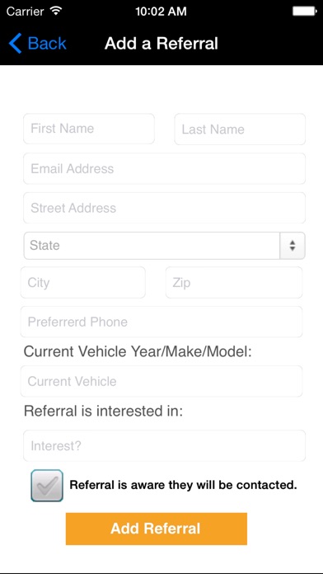Viewport: 323px width, 574px height.
Task: Select the Email Address field
Action: pos(164,168)
